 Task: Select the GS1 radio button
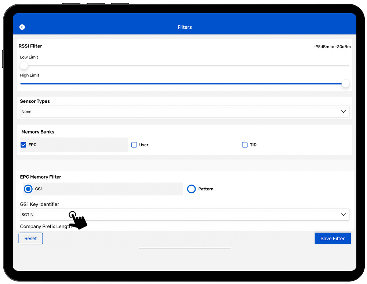click(x=28, y=189)
